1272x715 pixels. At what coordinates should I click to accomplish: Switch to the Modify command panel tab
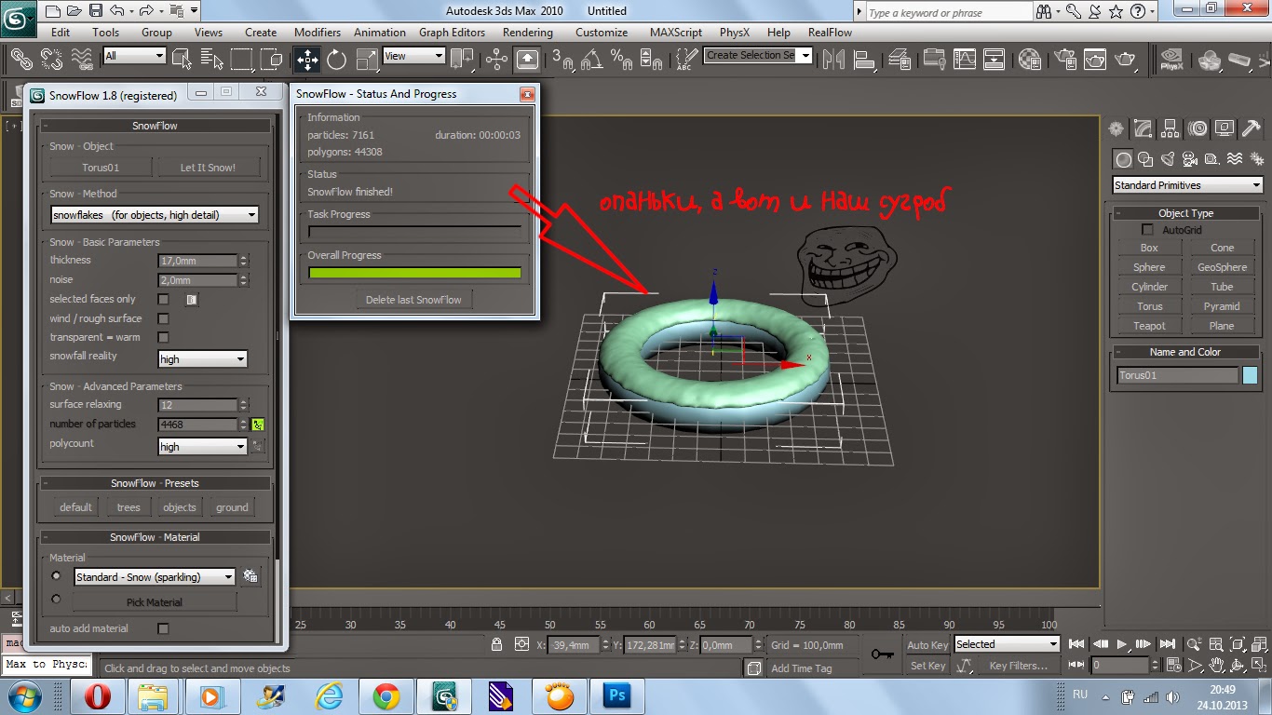1143,128
